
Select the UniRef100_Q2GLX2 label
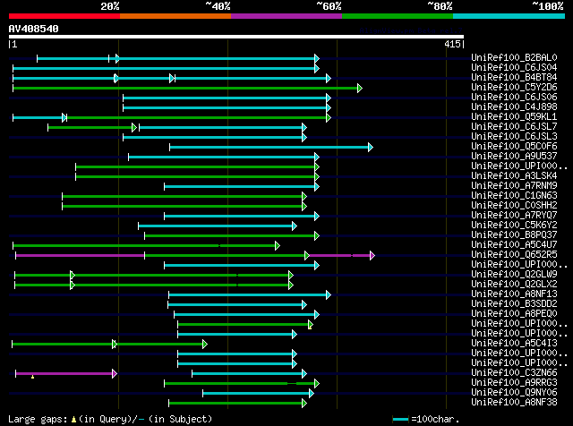tap(514, 285)
